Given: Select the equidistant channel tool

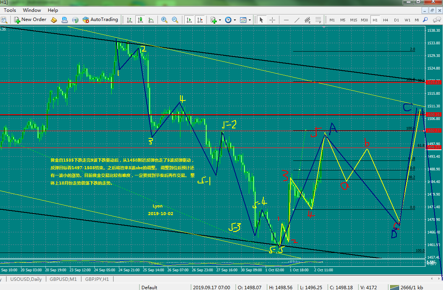Looking at the screenshot, I should click(307, 20).
